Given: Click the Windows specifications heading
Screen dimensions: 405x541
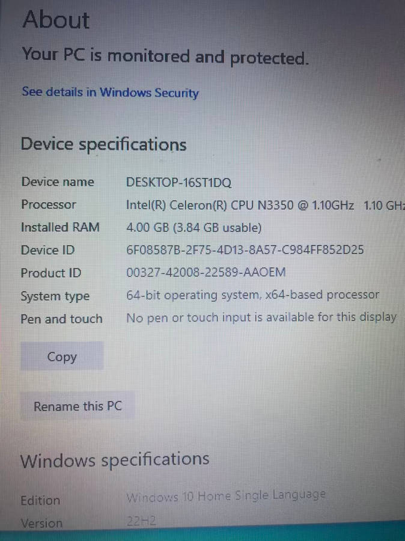Looking at the screenshot, I should coord(115,460).
